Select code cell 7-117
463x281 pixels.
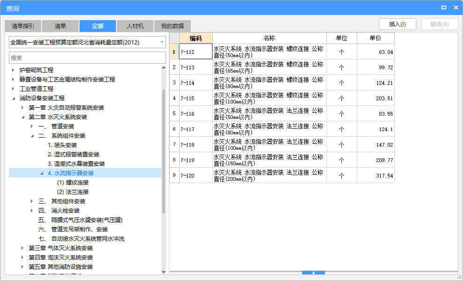196,129
